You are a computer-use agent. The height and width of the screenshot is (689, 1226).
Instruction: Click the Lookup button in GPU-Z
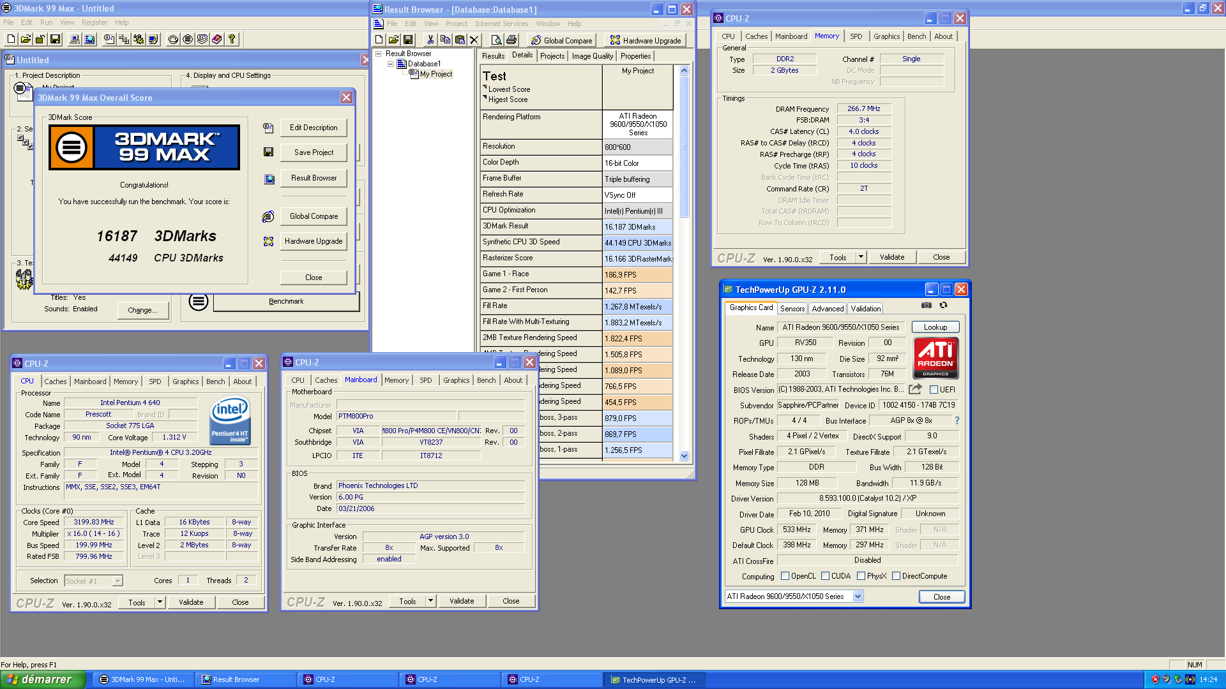coord(935,327)
